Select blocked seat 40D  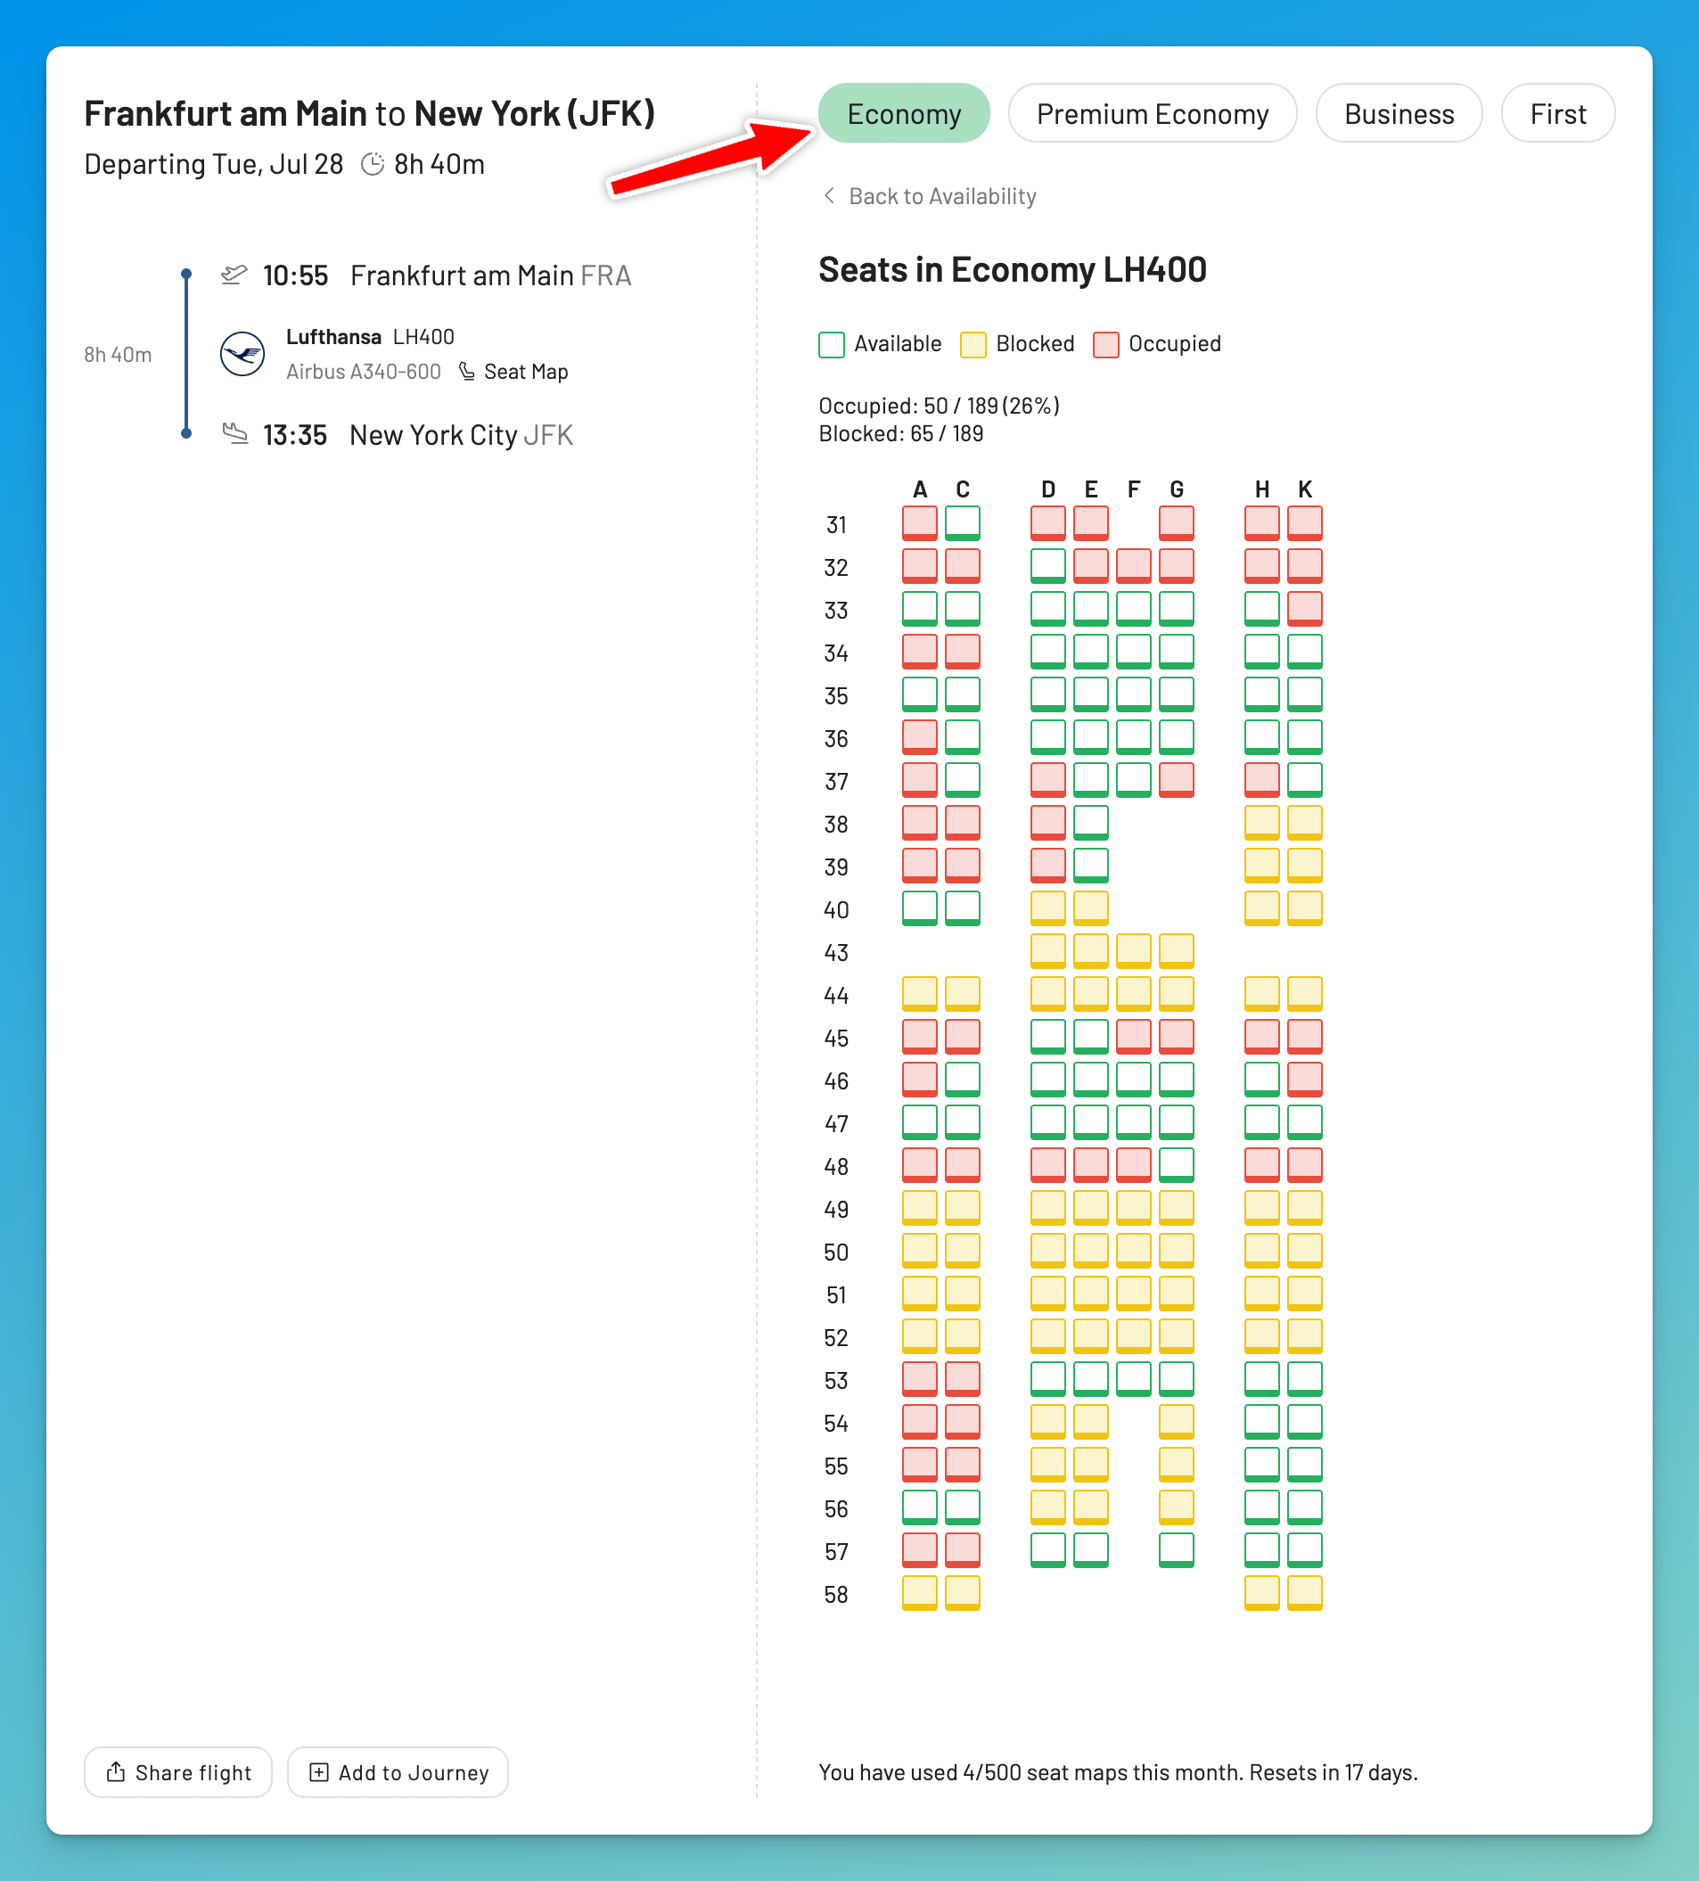1047,908
